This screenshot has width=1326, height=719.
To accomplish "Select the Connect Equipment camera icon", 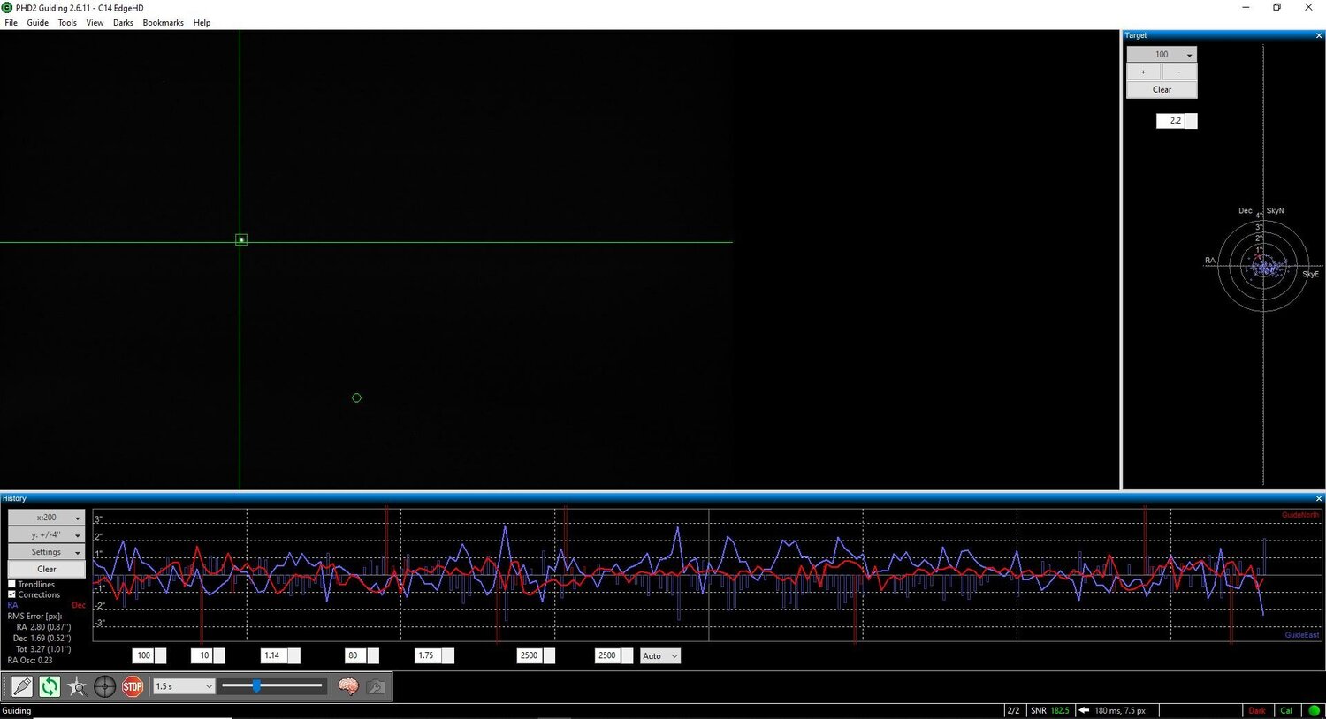I will tap(20, 686).
